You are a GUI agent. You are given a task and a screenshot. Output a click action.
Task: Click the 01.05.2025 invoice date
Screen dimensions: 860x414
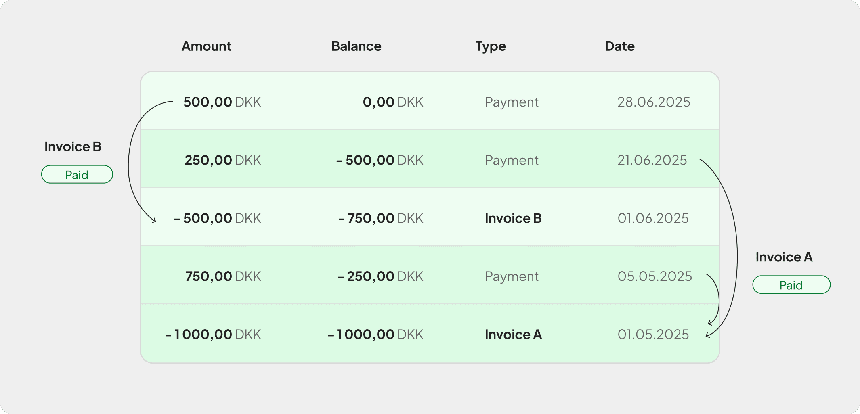tap(653, 335)
